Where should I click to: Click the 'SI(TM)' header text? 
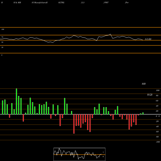61,3
